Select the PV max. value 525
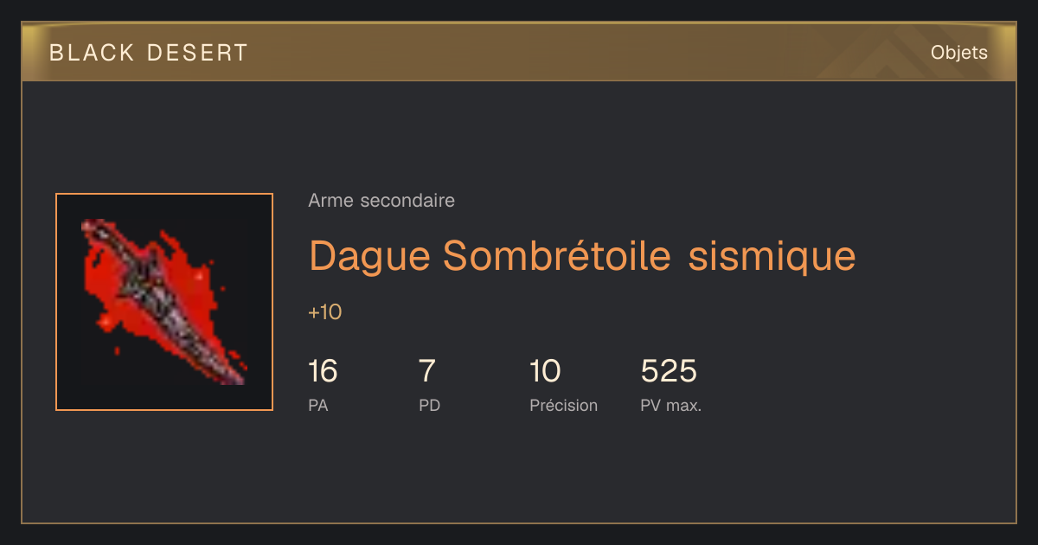The height and width of the screenshot is (545, 1038). click(669, 371)
